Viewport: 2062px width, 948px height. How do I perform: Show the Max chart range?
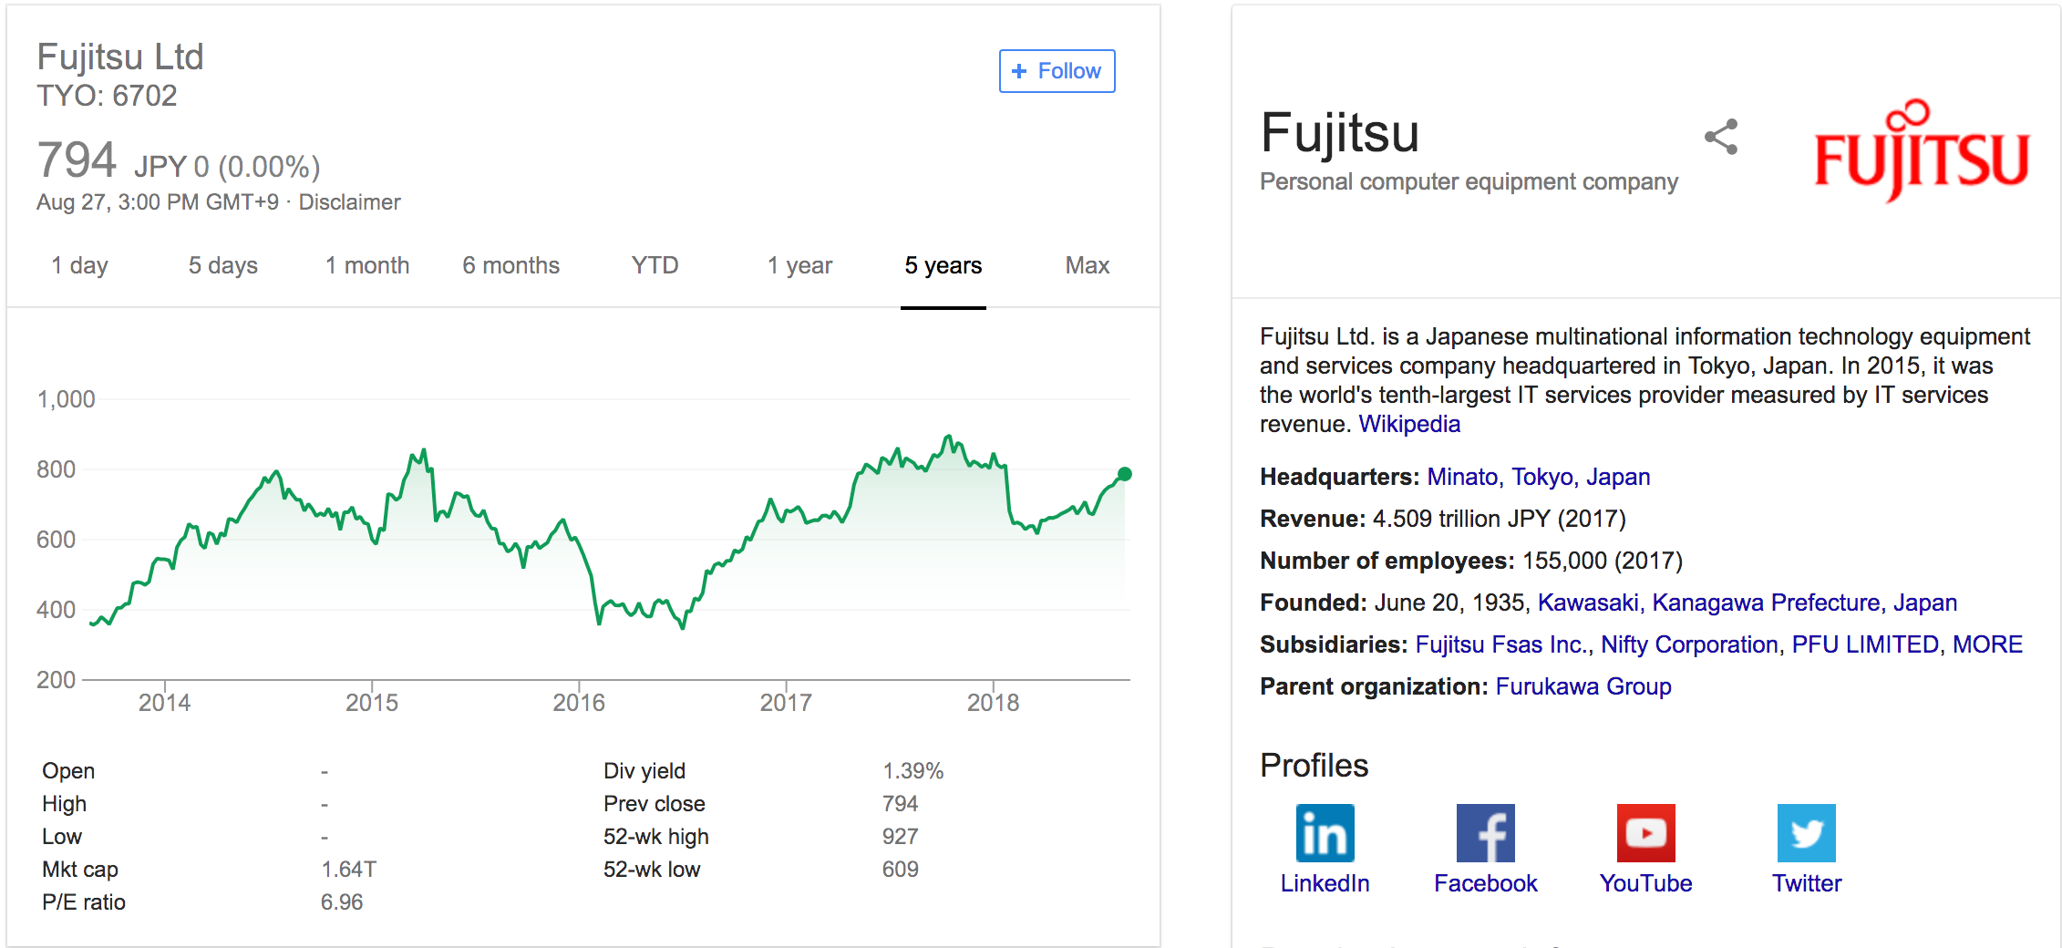pos(1087,265)
